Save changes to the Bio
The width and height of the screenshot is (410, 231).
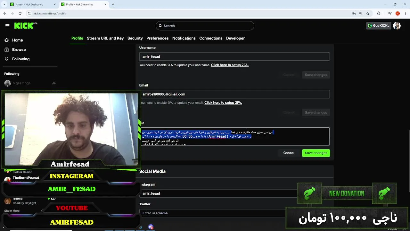(316, 153)
